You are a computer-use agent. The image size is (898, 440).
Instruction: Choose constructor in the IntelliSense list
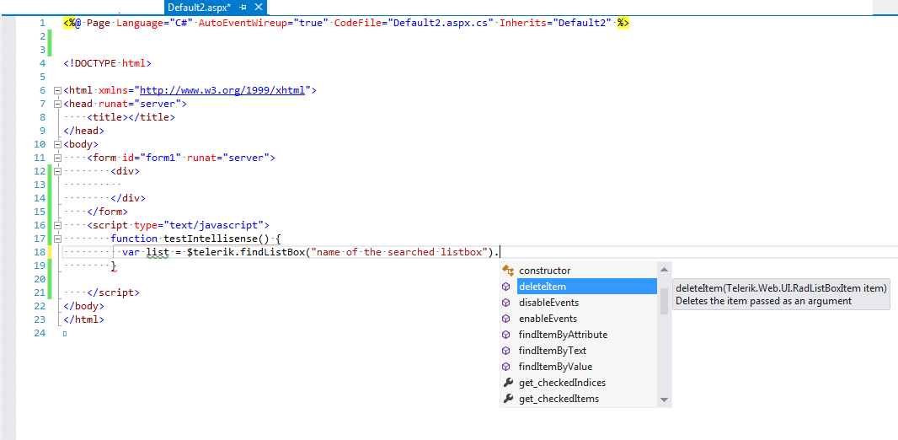pos(579,271)
